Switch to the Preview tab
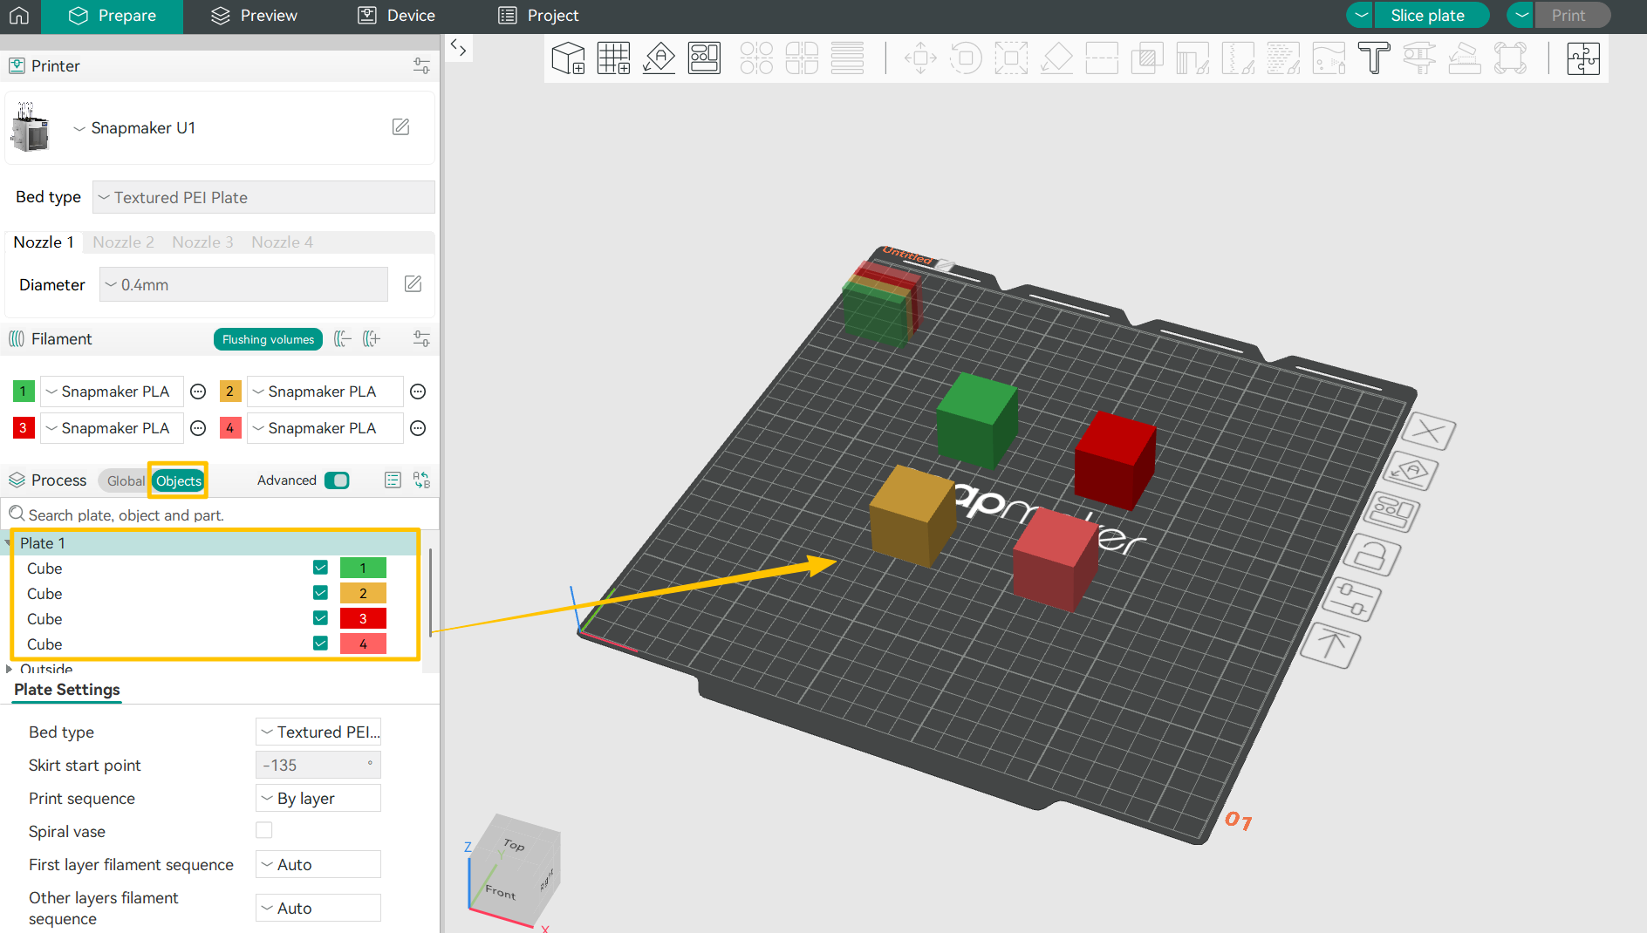The image size is (1647, 933). tap(254, 16)
